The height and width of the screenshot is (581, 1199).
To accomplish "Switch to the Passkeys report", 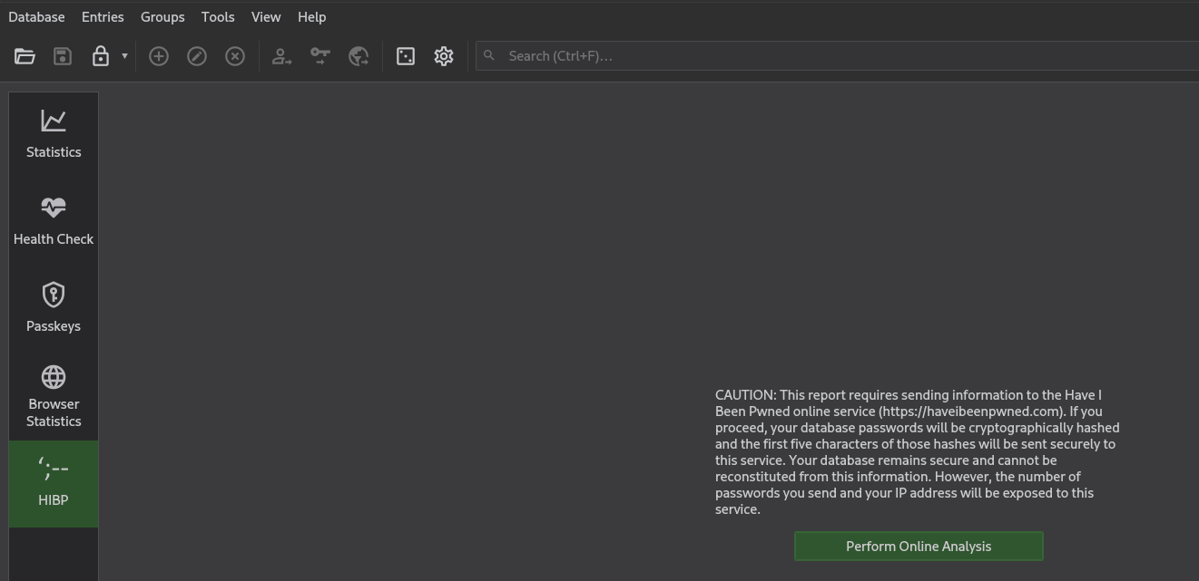I will pyautogui.click(x=54, y=309).
